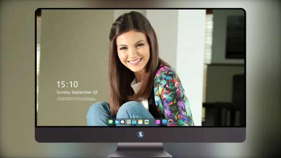Open the blue App Store icon
The width and height of the screenshot is (281, 158).
164,122
